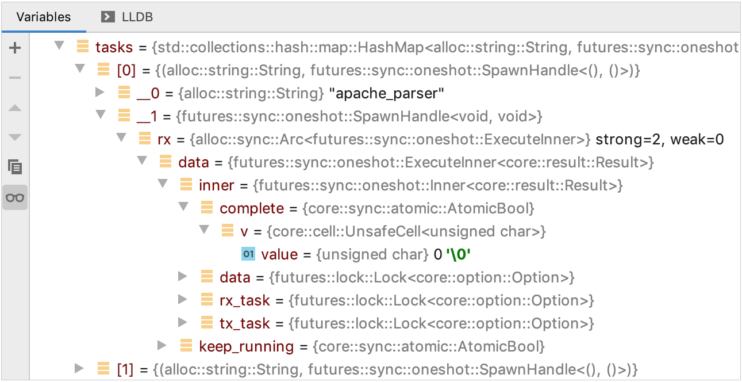Viewport: 742px width, 382px height.
Task: Expand the __0 String entry
Action: point(99,92)
